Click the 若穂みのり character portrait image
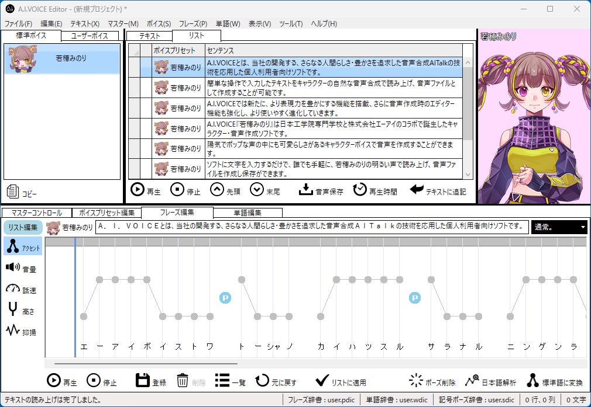 534,117
